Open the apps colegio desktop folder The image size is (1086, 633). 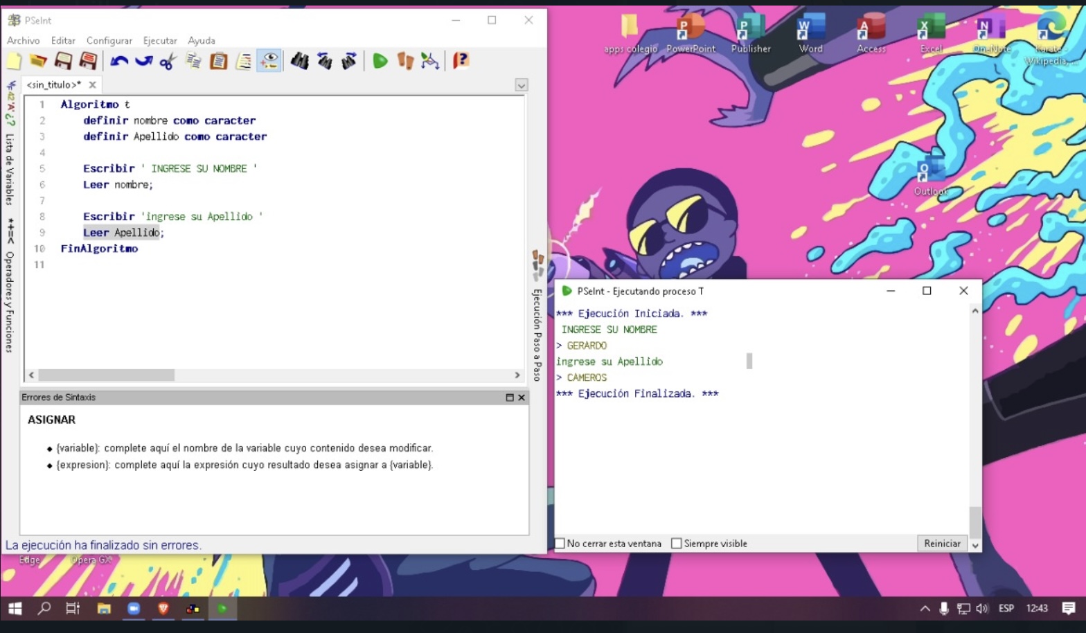click(630, 35)
